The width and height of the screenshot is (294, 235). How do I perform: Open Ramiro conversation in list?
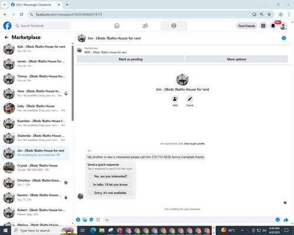coord(35,197)
